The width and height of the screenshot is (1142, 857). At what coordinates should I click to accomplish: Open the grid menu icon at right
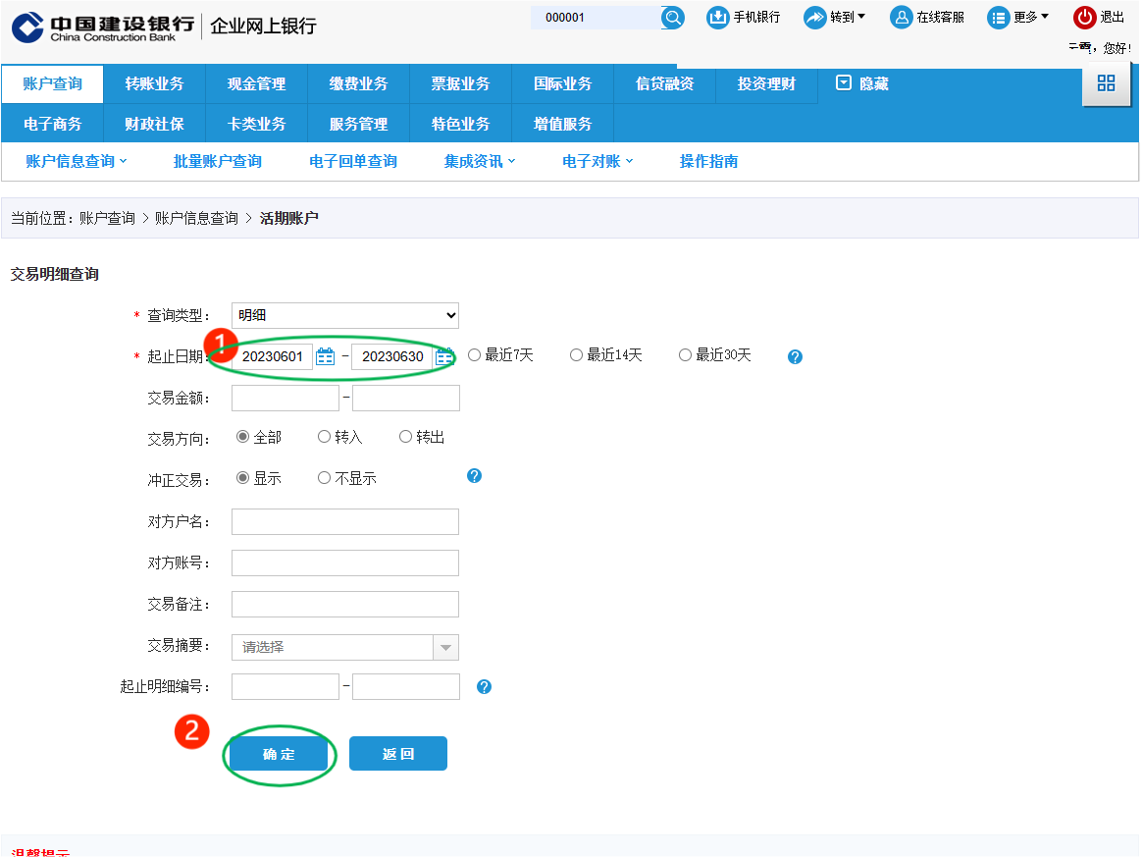point(1106,83)
